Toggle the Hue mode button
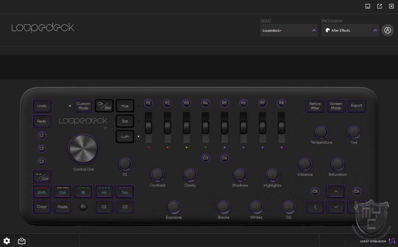The width and height of the screenshot is (398, 247). coord(125,106)
